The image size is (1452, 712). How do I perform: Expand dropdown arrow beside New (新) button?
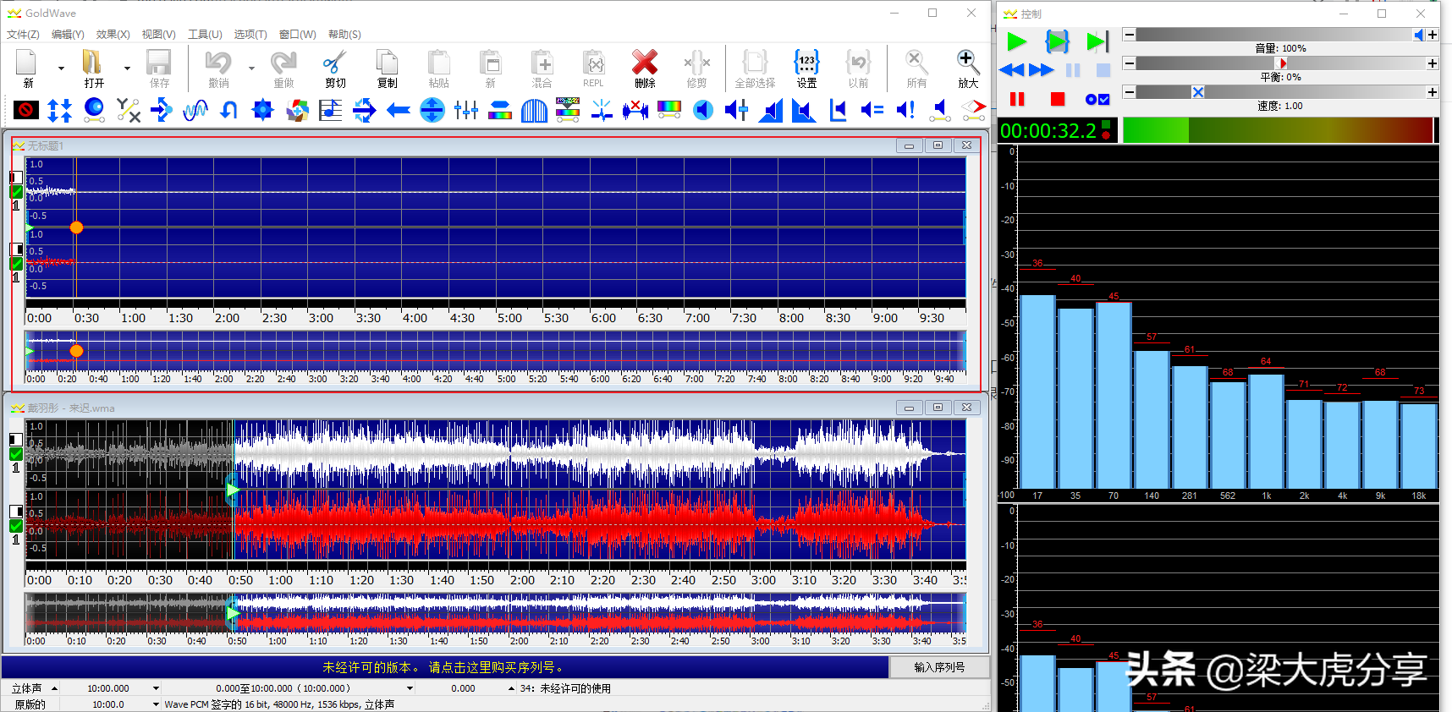coord(61,68)
